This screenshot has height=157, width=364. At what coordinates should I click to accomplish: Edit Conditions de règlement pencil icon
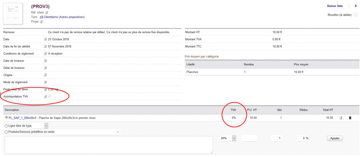click(45, 54)
